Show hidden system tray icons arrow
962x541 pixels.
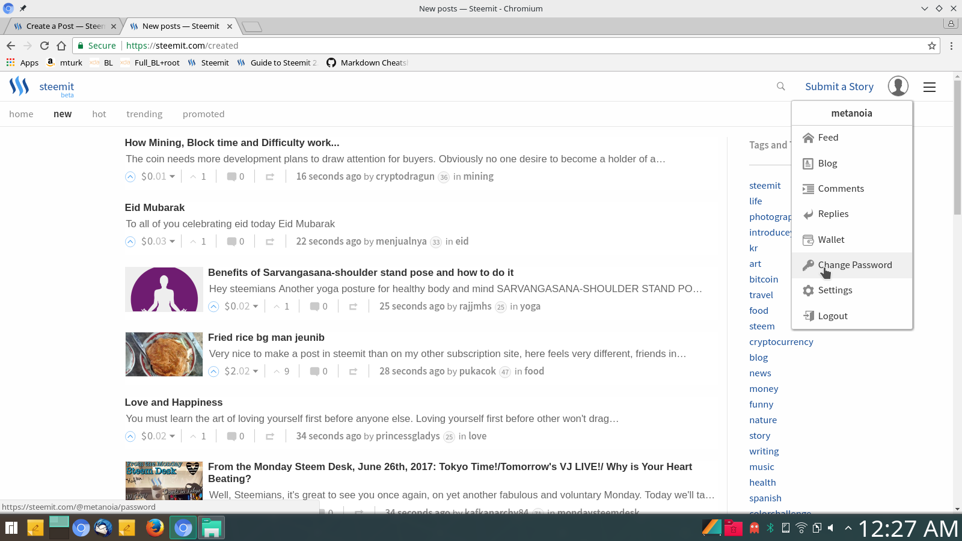point(848,528)
